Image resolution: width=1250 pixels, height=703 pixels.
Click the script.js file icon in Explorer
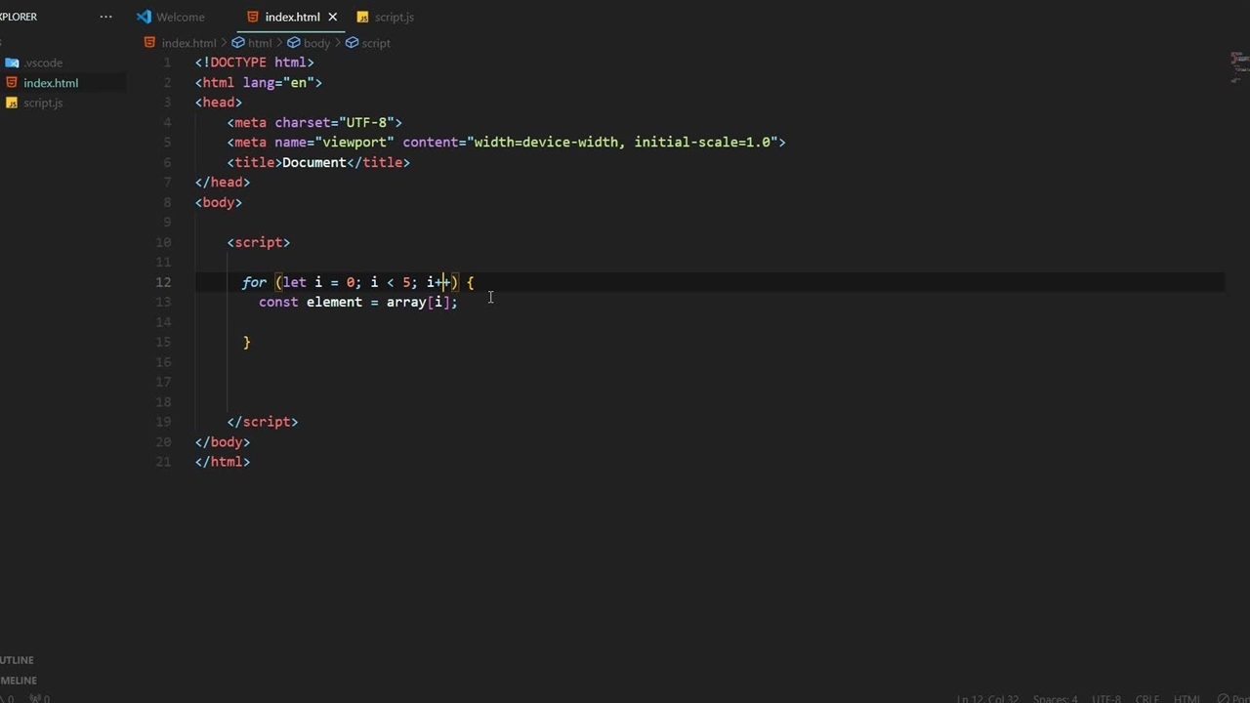(x=12, y=103)
